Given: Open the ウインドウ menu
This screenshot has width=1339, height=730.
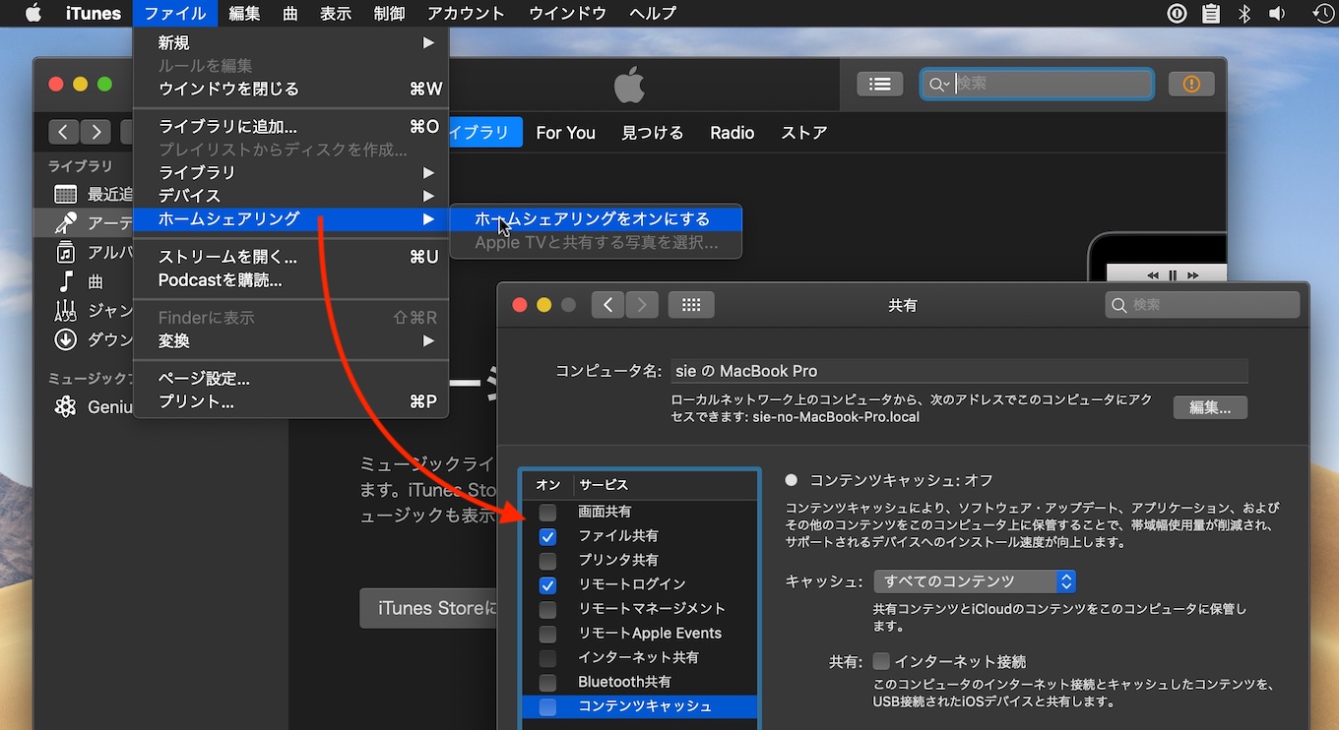Looking at the screenshot, I should click(x=567, y=13).
